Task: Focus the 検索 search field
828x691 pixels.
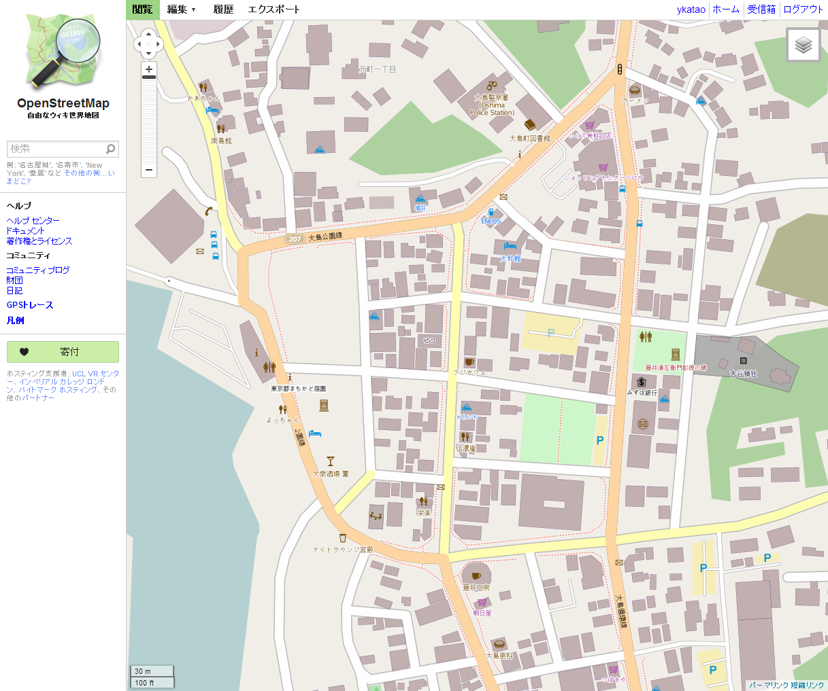Action: click(56, 149)
